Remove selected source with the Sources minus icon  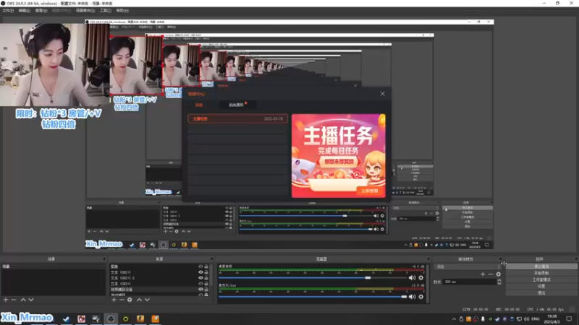point(122,300)
